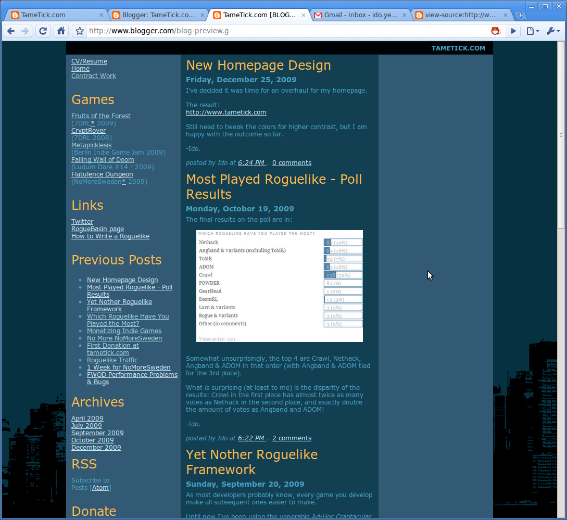The image size is (567, 520).
Task: Reload the page with the refresh icon
Action: (43, 31)
